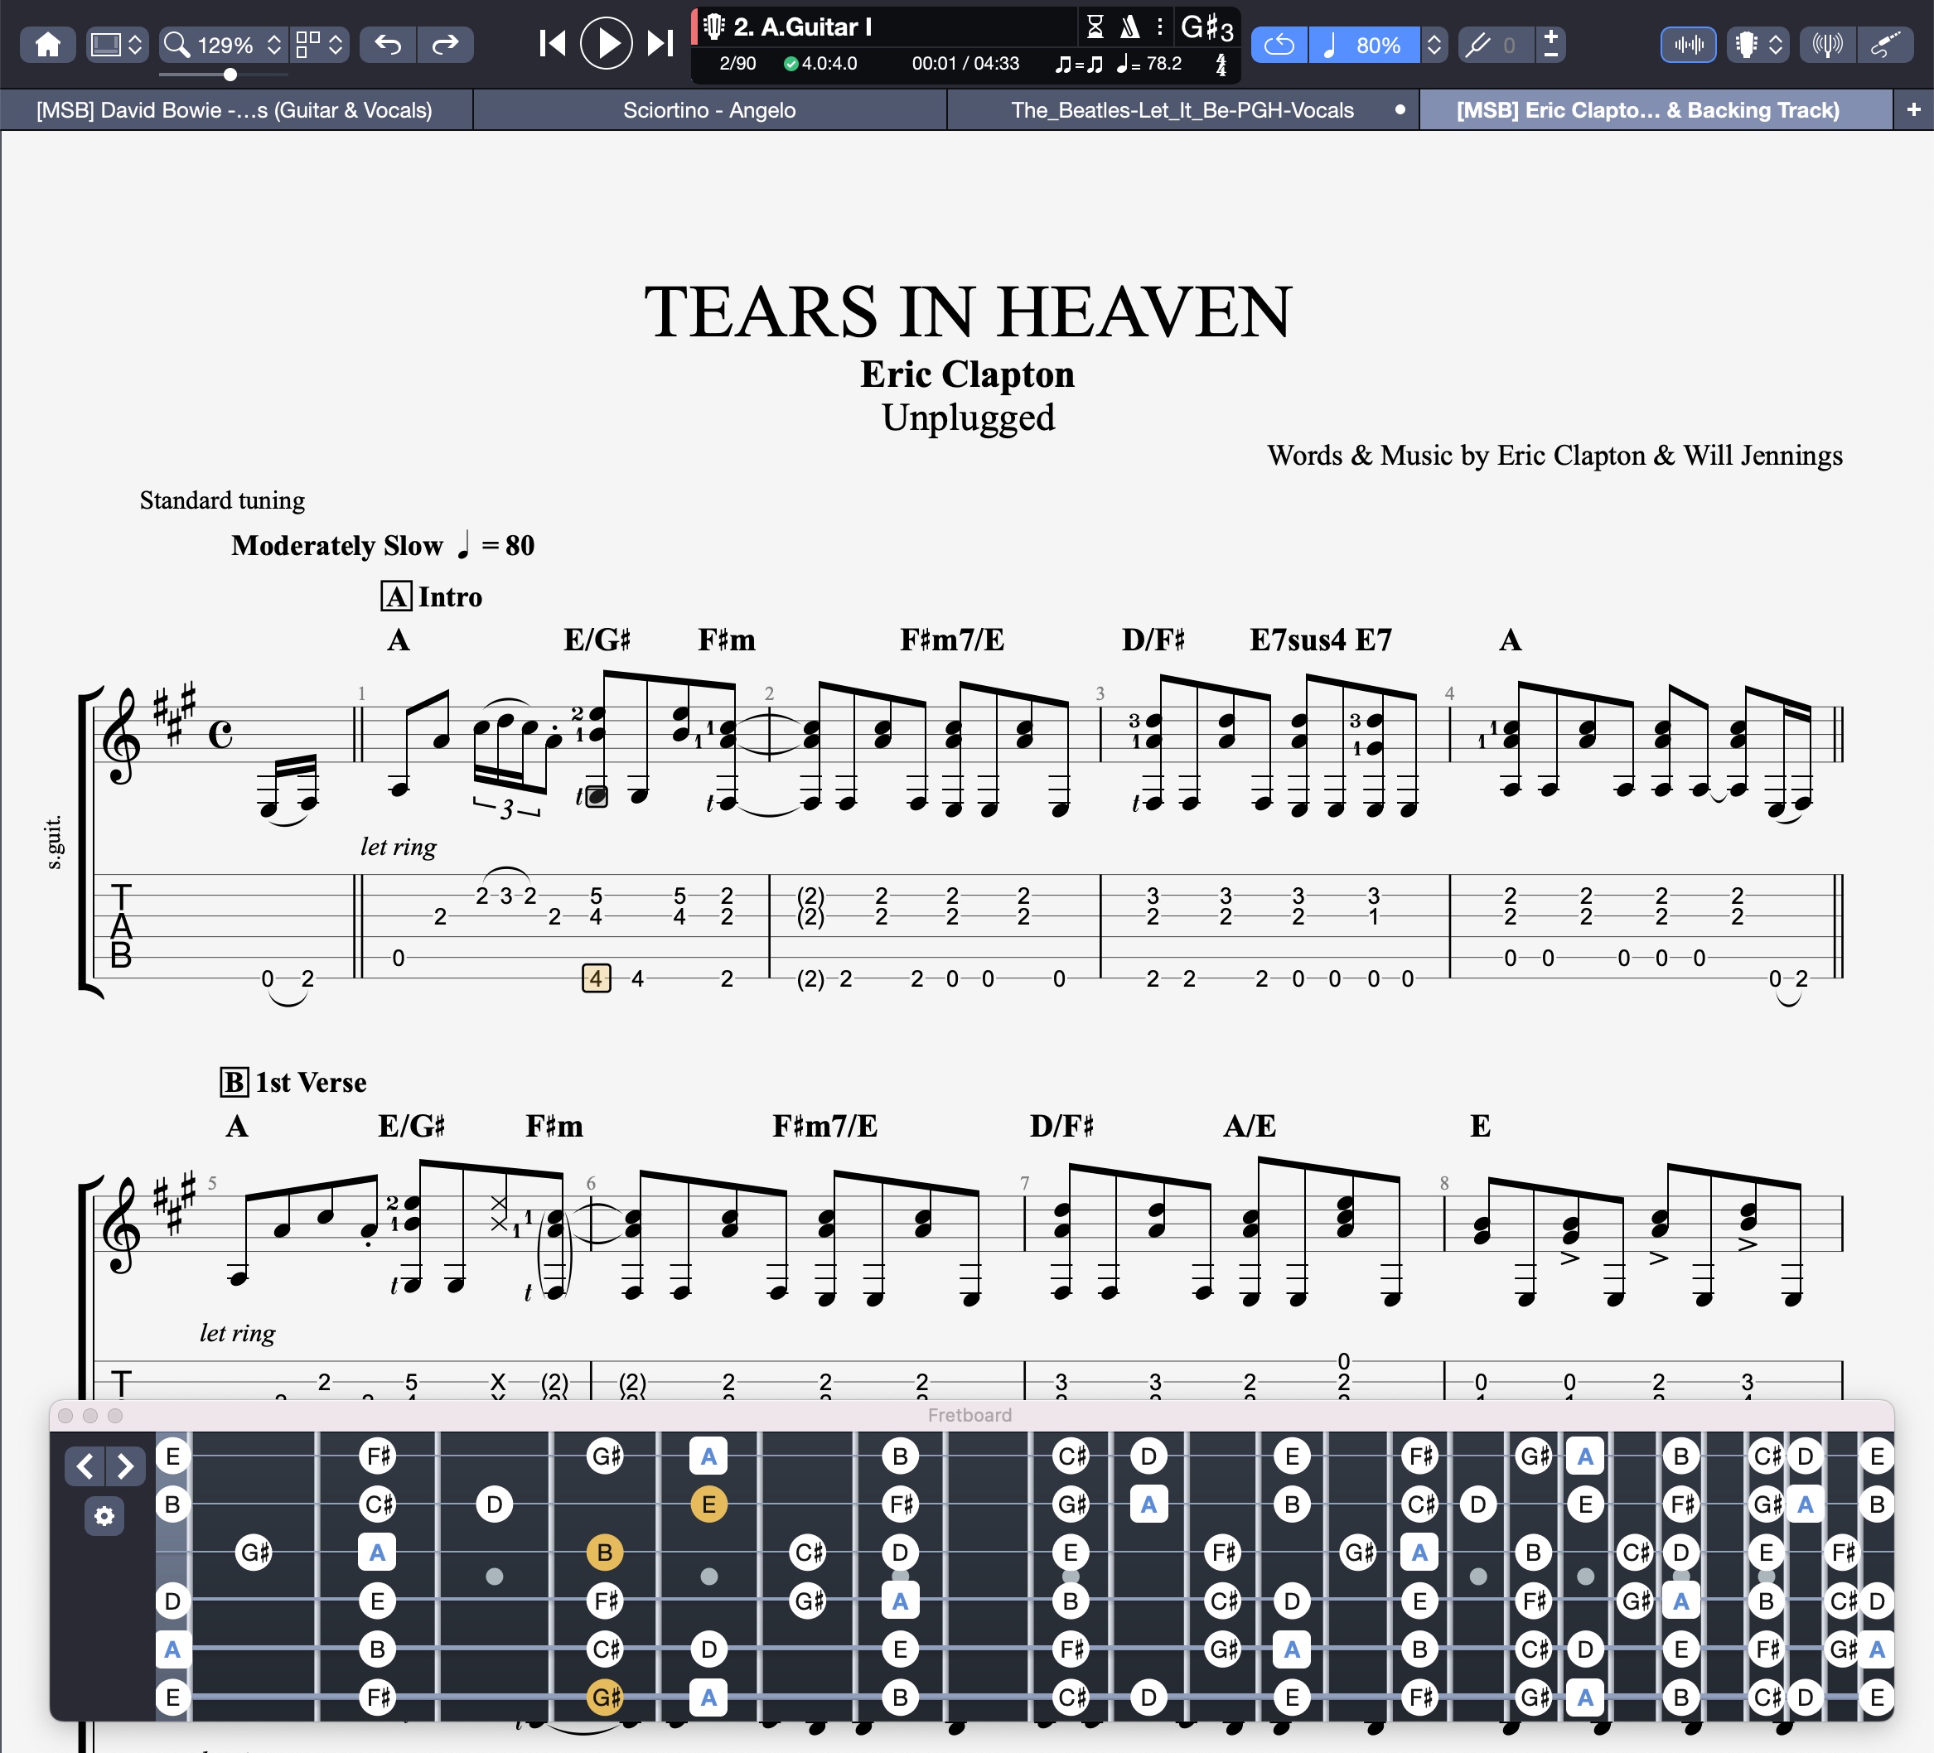Toggle the metronome
The height and width of the screenshot is (1753, 1934).
[x=1130, y=27]
